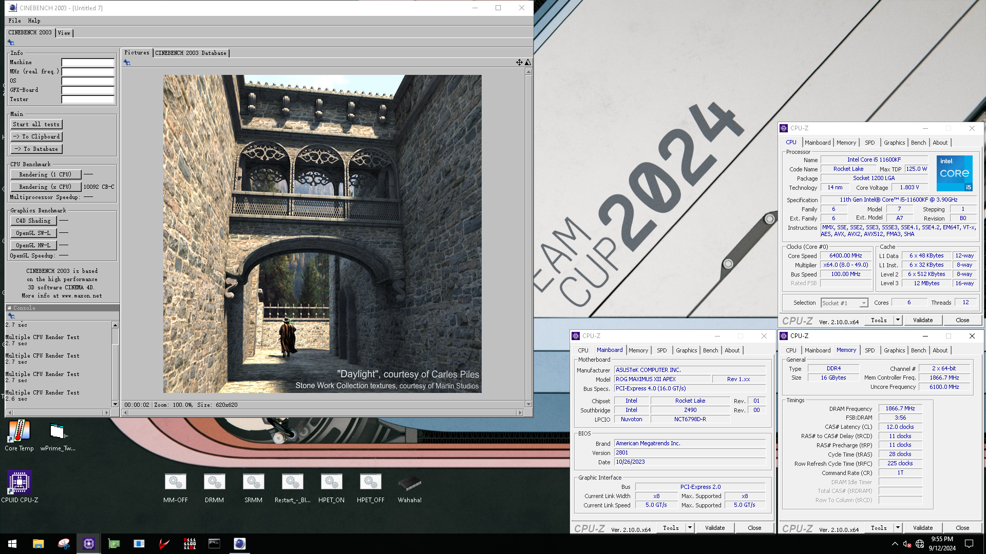Open the Help menu in CINEBENCH
Screen dimensions: 986x554
pos(34,21)
